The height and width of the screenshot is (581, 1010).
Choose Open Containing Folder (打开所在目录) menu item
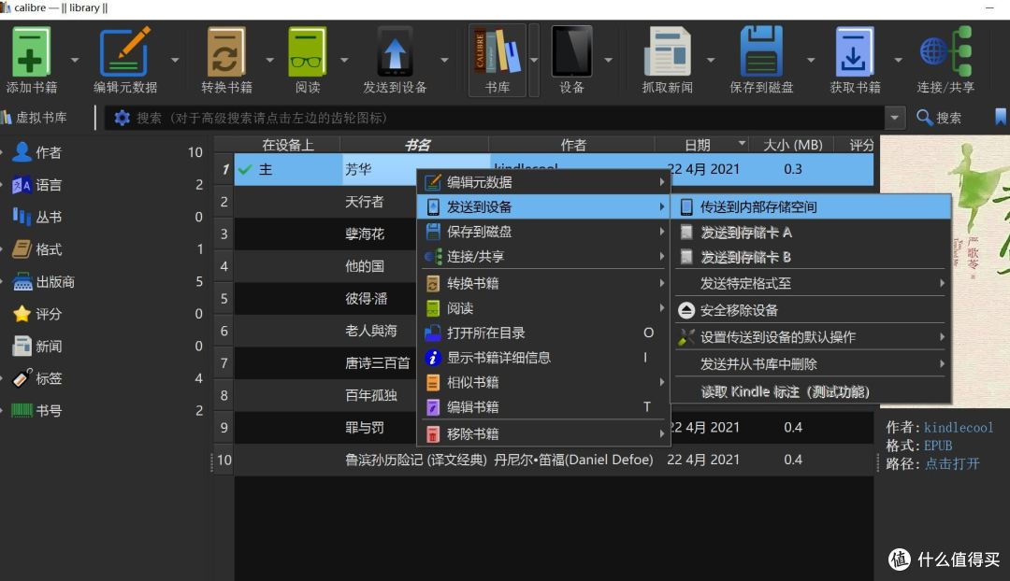tap(544, 333)
